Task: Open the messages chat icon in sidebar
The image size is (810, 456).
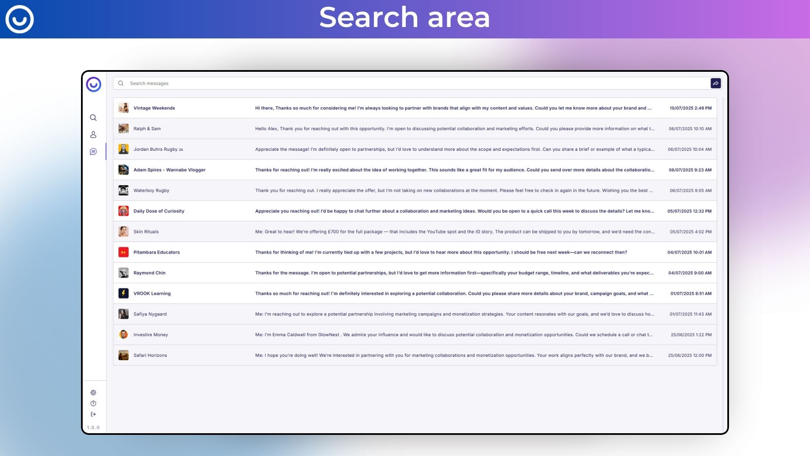Action: click(x=93, y=152)
